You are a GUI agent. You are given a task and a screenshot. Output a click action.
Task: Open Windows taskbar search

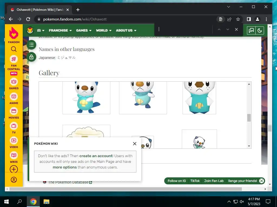click(19, 202)
